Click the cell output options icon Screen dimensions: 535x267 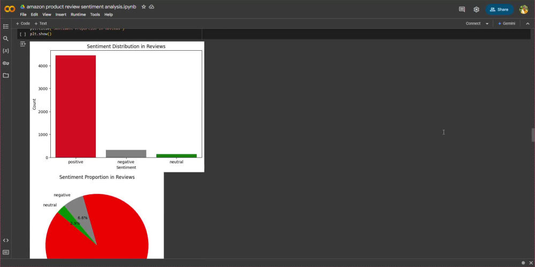pos(23,44)
